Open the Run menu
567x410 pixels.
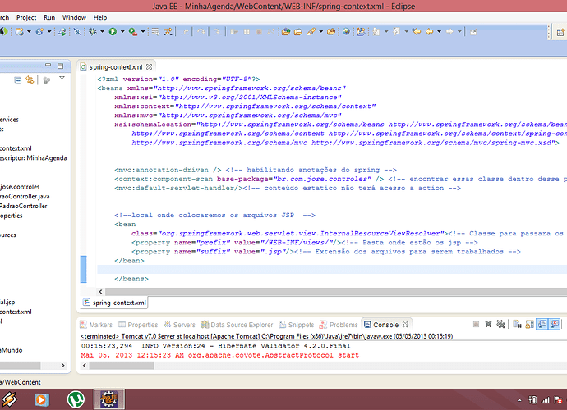49,17
